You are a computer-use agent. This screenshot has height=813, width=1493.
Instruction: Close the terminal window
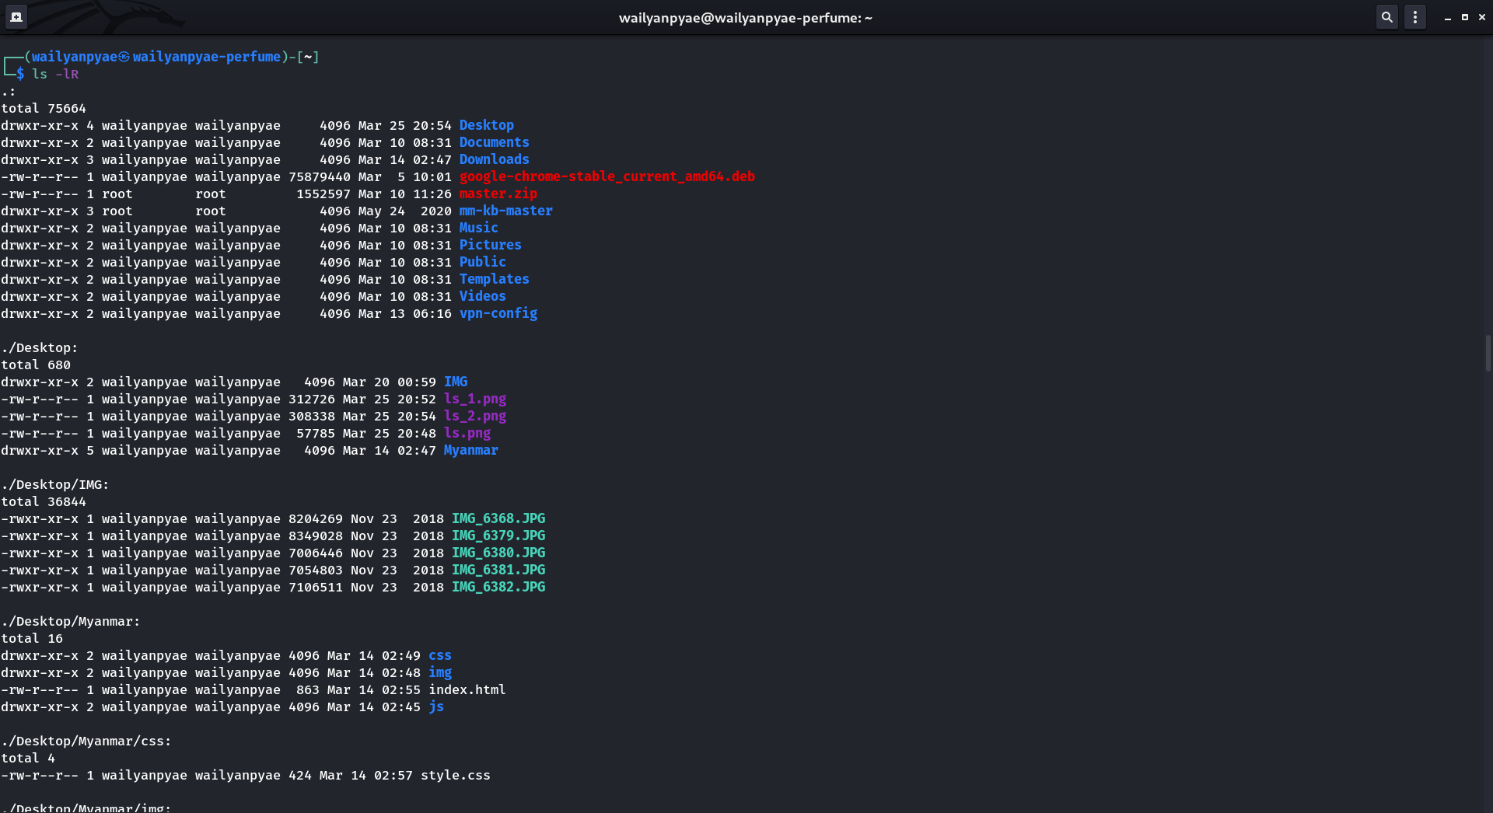click(1482, 17)
